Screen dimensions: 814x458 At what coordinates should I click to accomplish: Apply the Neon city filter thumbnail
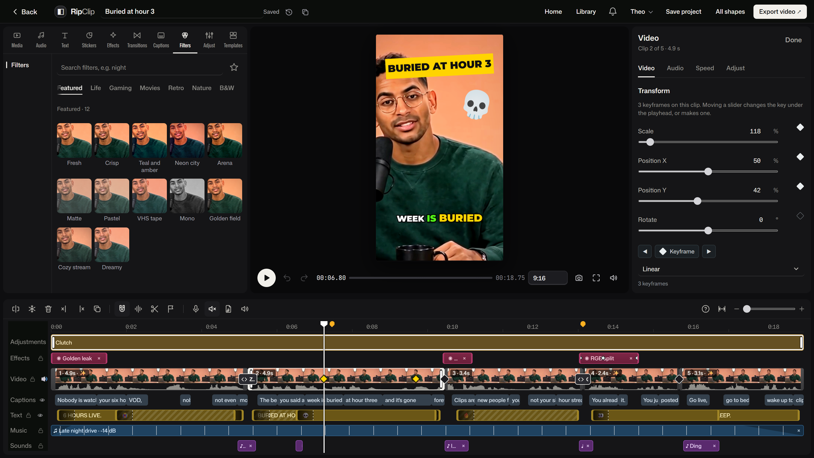pos(187,140)
